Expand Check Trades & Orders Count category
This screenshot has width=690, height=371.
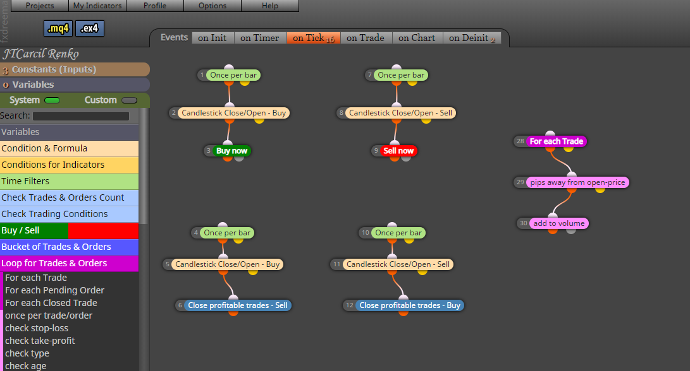point(69,197)
